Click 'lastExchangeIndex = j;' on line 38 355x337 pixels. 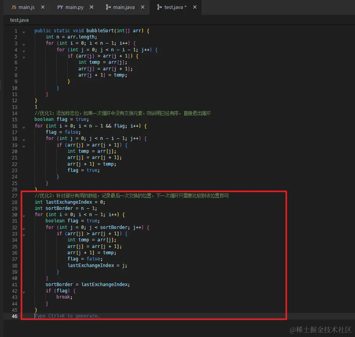(97, 265)
